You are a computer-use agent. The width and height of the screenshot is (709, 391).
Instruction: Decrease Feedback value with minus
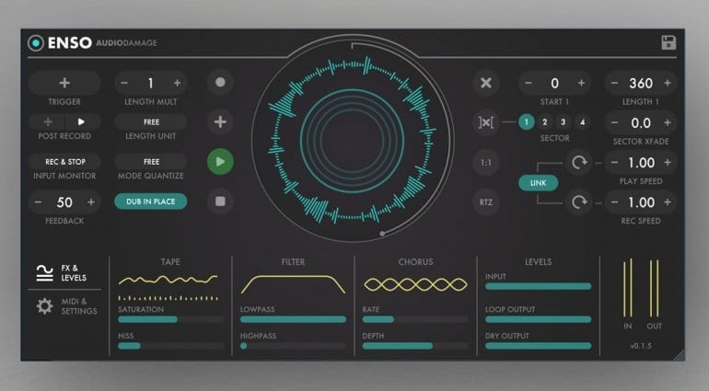[39, 202]
